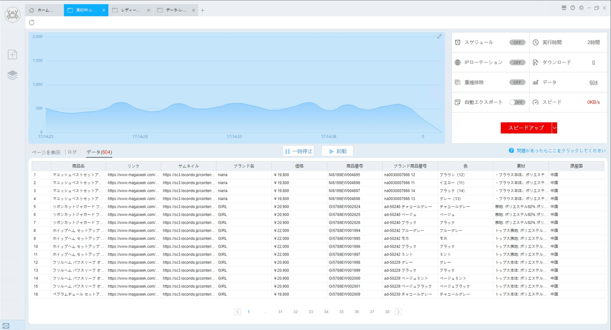Viewport: 611px width, 330px height.
Task: Click the ダウンロード file icon
Action: point(535,62)
